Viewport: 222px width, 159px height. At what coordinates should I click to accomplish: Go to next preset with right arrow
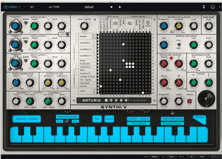pyautogui.click(x=120, y=7)
